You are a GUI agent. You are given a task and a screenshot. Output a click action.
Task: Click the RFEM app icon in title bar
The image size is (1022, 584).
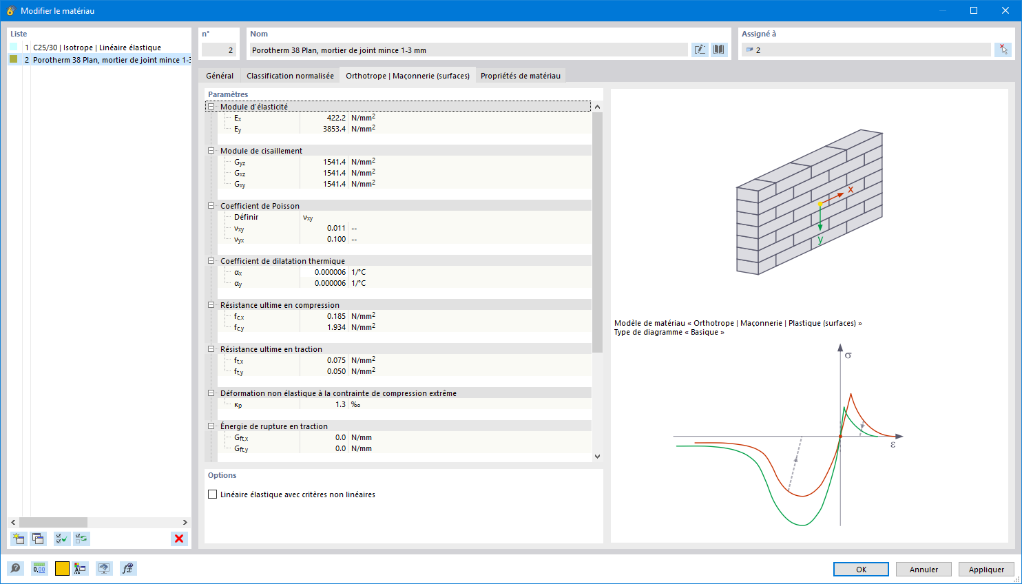click(11, 11)
